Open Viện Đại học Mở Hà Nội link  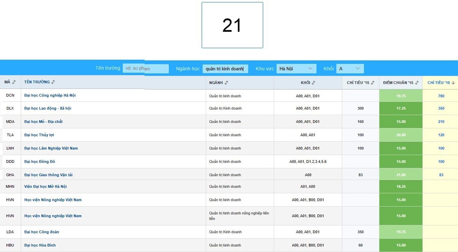point(45,186)
